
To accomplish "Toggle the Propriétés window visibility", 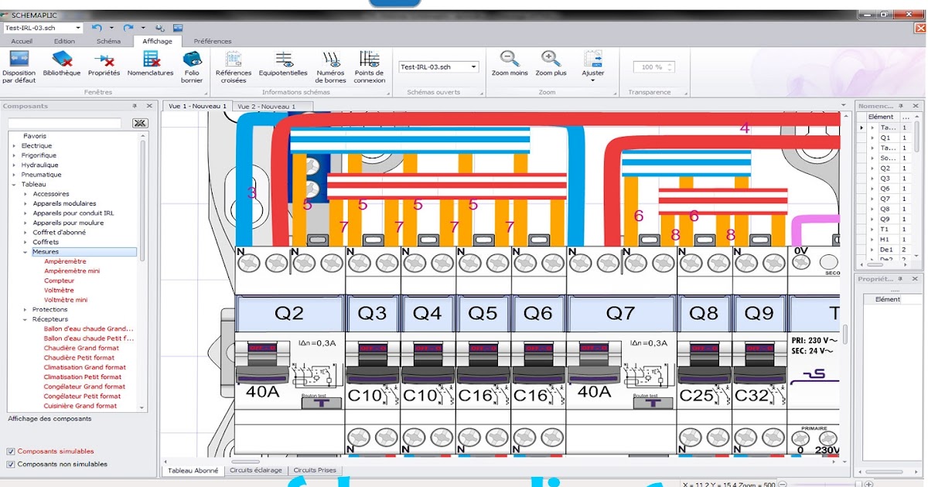I will pyautogui.click(x=104, y=66).
